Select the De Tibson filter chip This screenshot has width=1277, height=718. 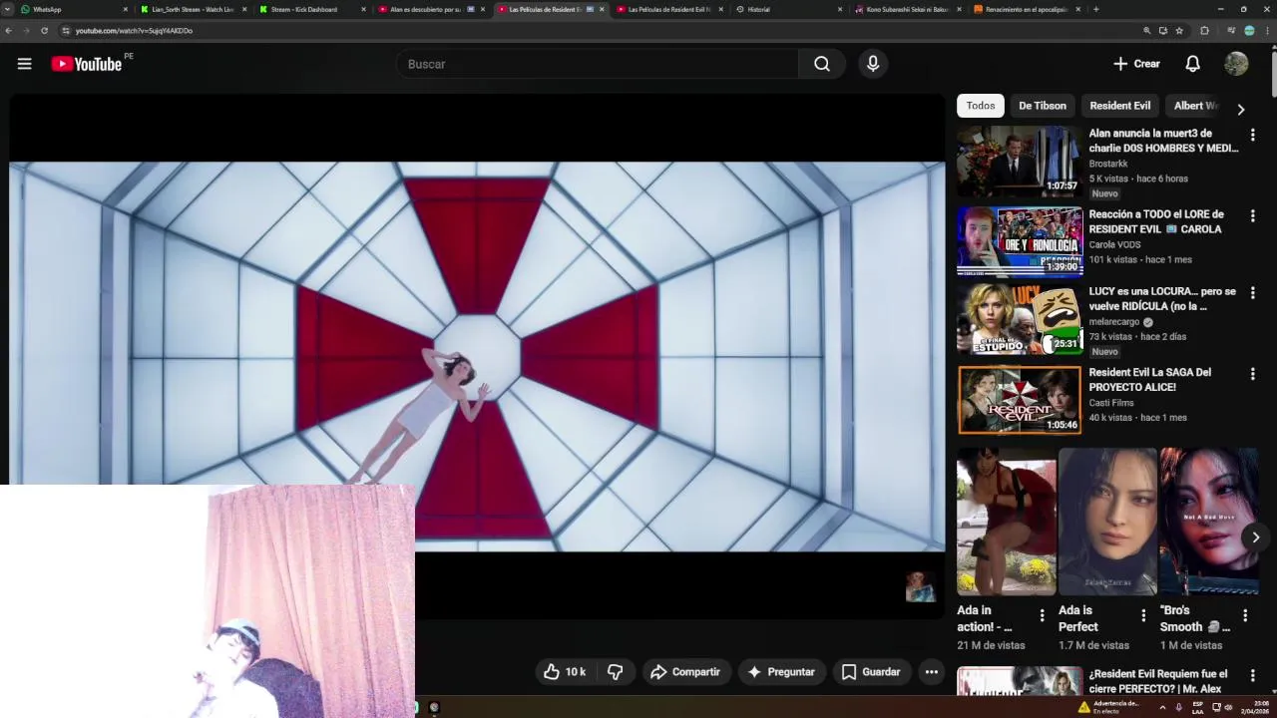pyautogui.click(x=1043, y=106)
